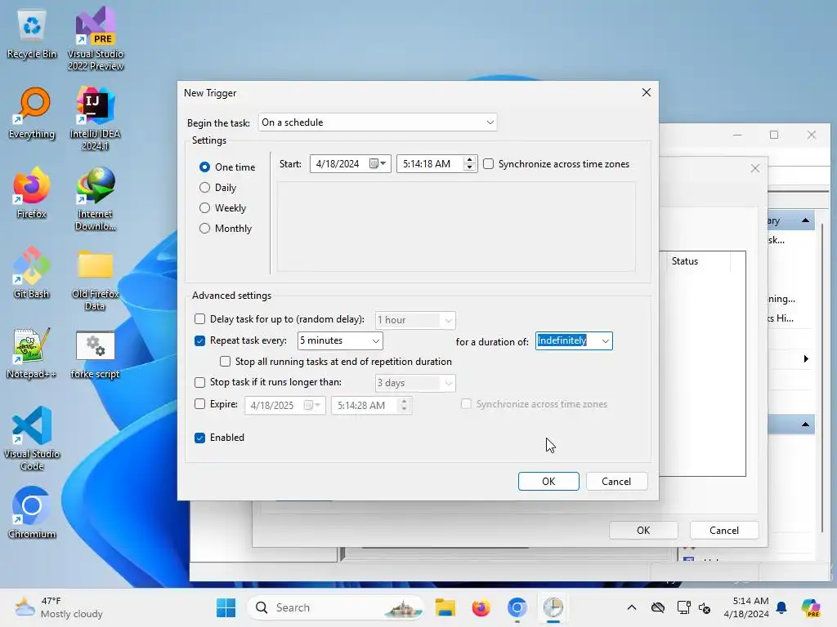This screenshot has height=627, width=837.
Task: Select the Old Firefox Data folder
Action: pos(96,278)
